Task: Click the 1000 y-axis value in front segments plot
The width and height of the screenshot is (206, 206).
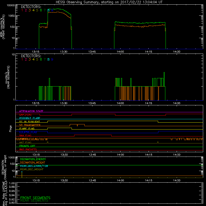Action: pyautogui.click(x=11, y=16)
